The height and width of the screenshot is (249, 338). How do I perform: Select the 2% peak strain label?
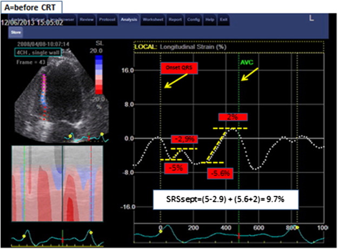[233, 117]
